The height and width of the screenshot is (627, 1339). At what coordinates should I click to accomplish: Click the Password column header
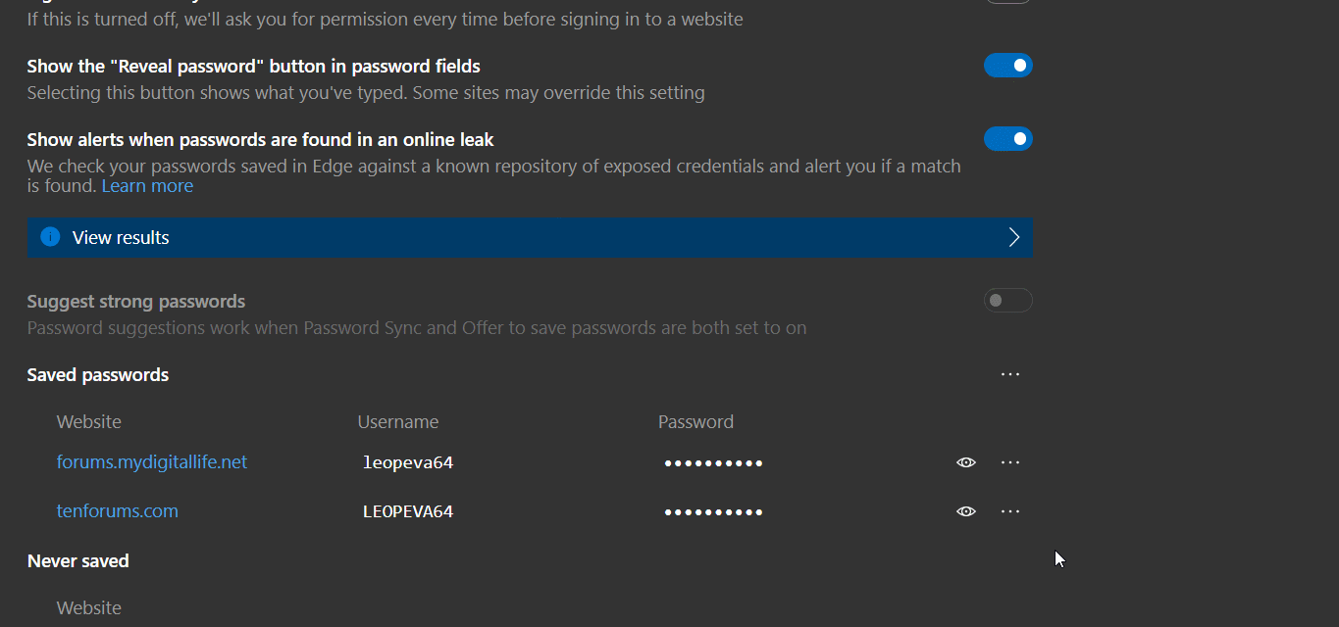(695, 421)
